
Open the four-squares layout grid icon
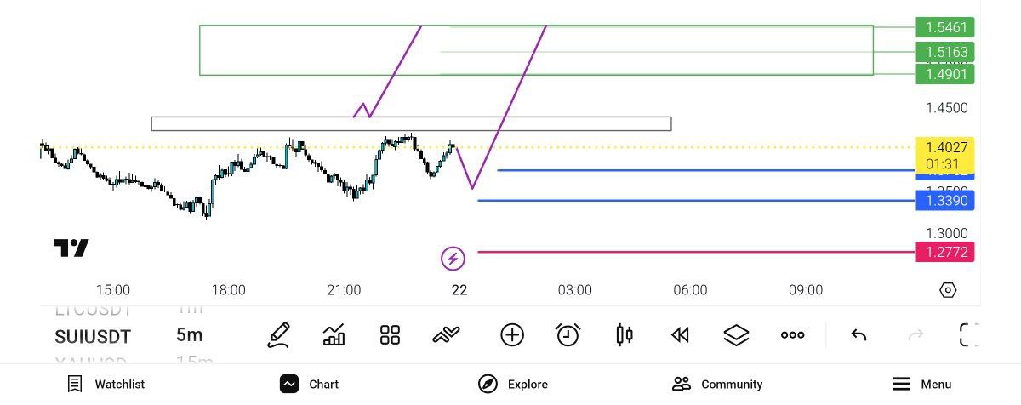pyautogui.click(x=390, y=334)
